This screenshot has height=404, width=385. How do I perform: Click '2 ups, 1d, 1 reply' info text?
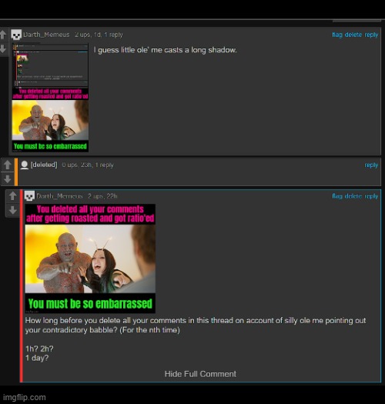(99, 35)
